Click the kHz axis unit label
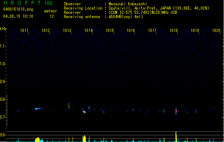Viewport: 224px width, 142px height. pos(3,29)
